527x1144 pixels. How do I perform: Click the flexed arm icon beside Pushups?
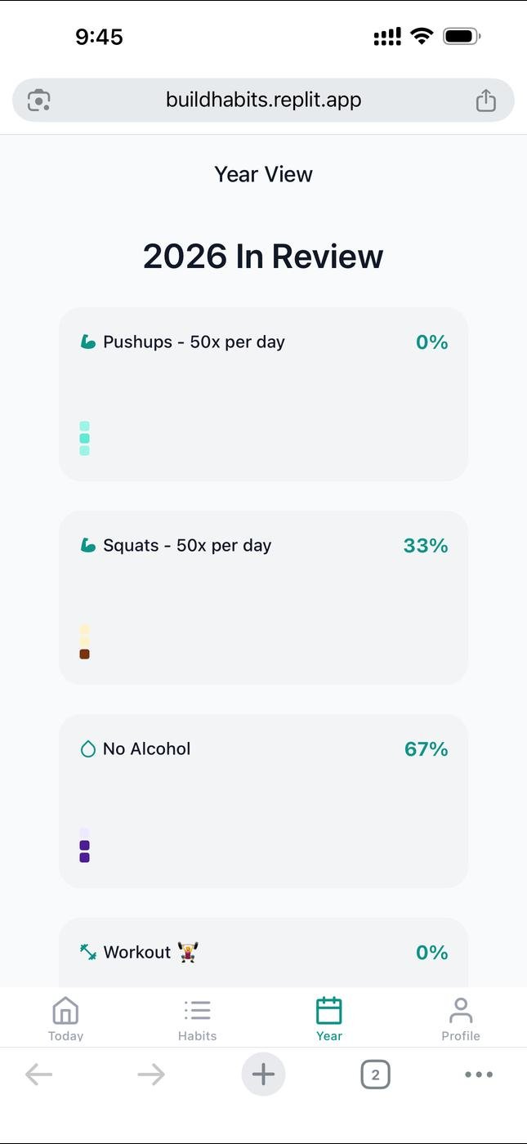[x=88, y=342]
